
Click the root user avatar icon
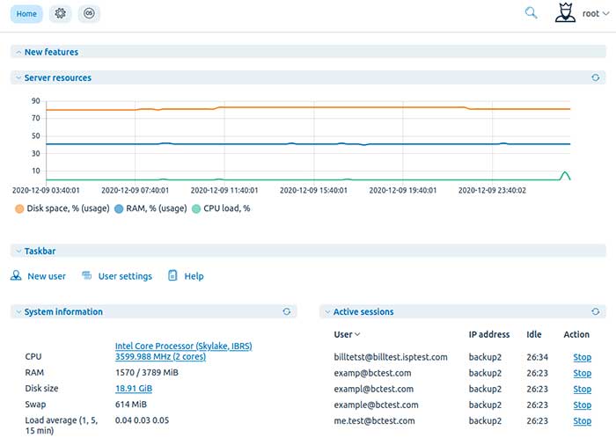565,13
